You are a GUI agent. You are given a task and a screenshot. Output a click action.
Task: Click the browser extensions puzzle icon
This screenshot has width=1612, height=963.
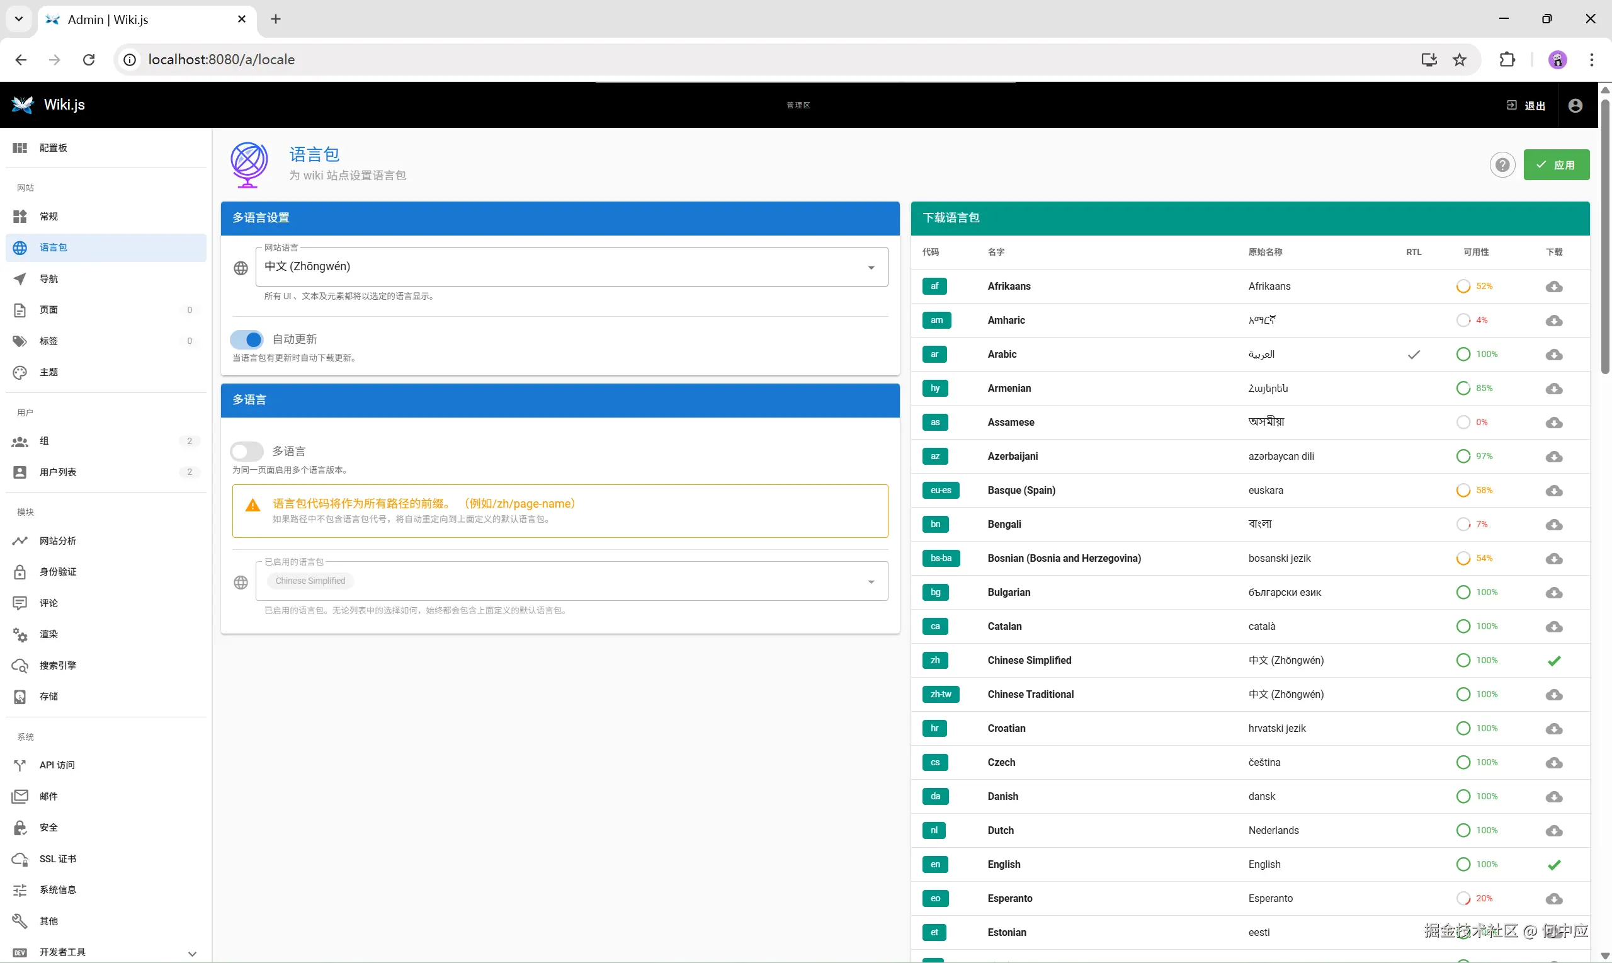click(x=1507, y=60)
